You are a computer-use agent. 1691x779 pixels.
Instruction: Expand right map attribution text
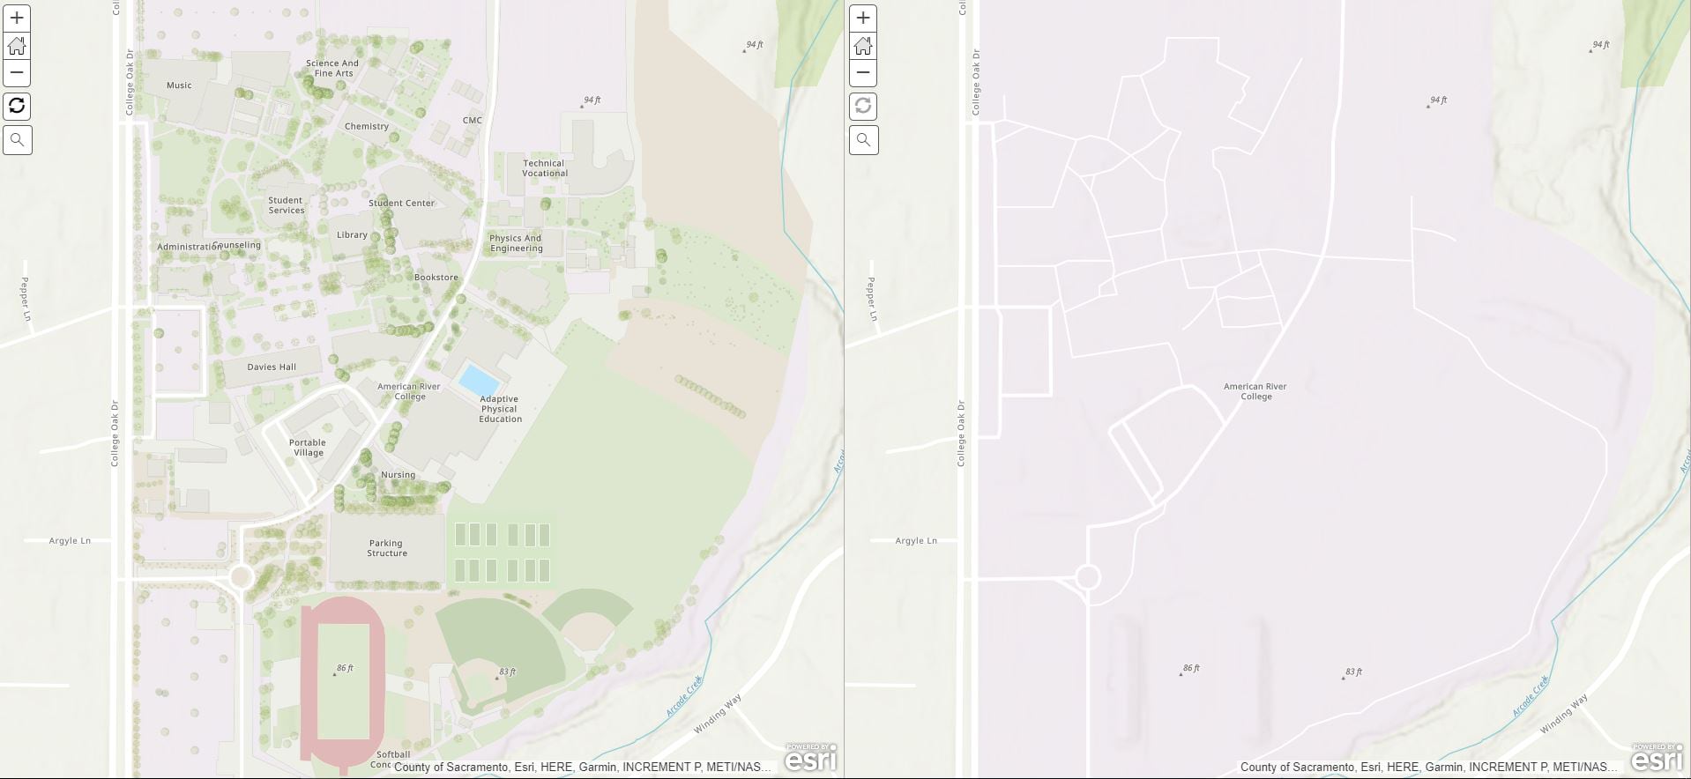click(x=1429, y=767)
